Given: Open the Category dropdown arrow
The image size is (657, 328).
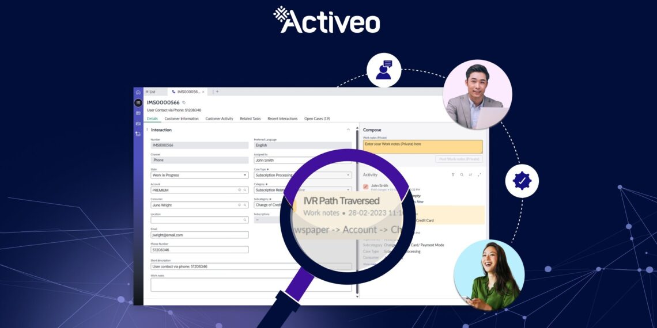Looking at the screenshot, I should [348, 190].
